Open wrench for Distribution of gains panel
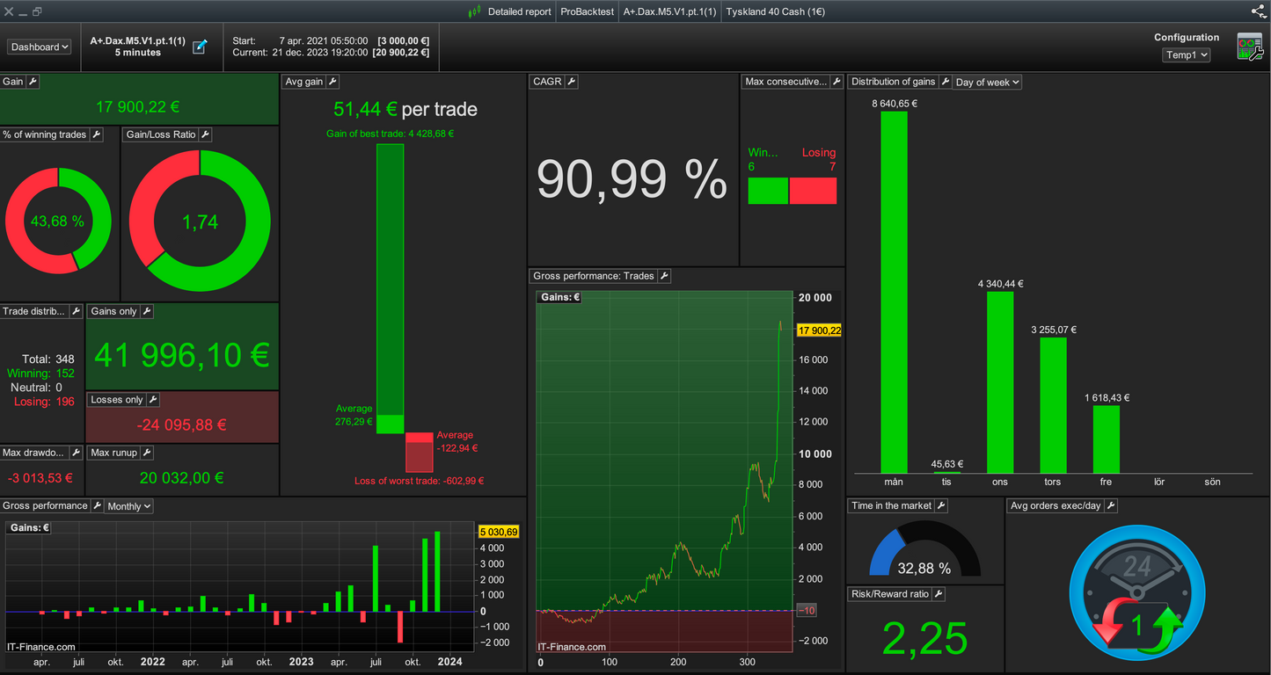Screen dimensions: 1271x675 pyautogui.click(x=945, y=82)
